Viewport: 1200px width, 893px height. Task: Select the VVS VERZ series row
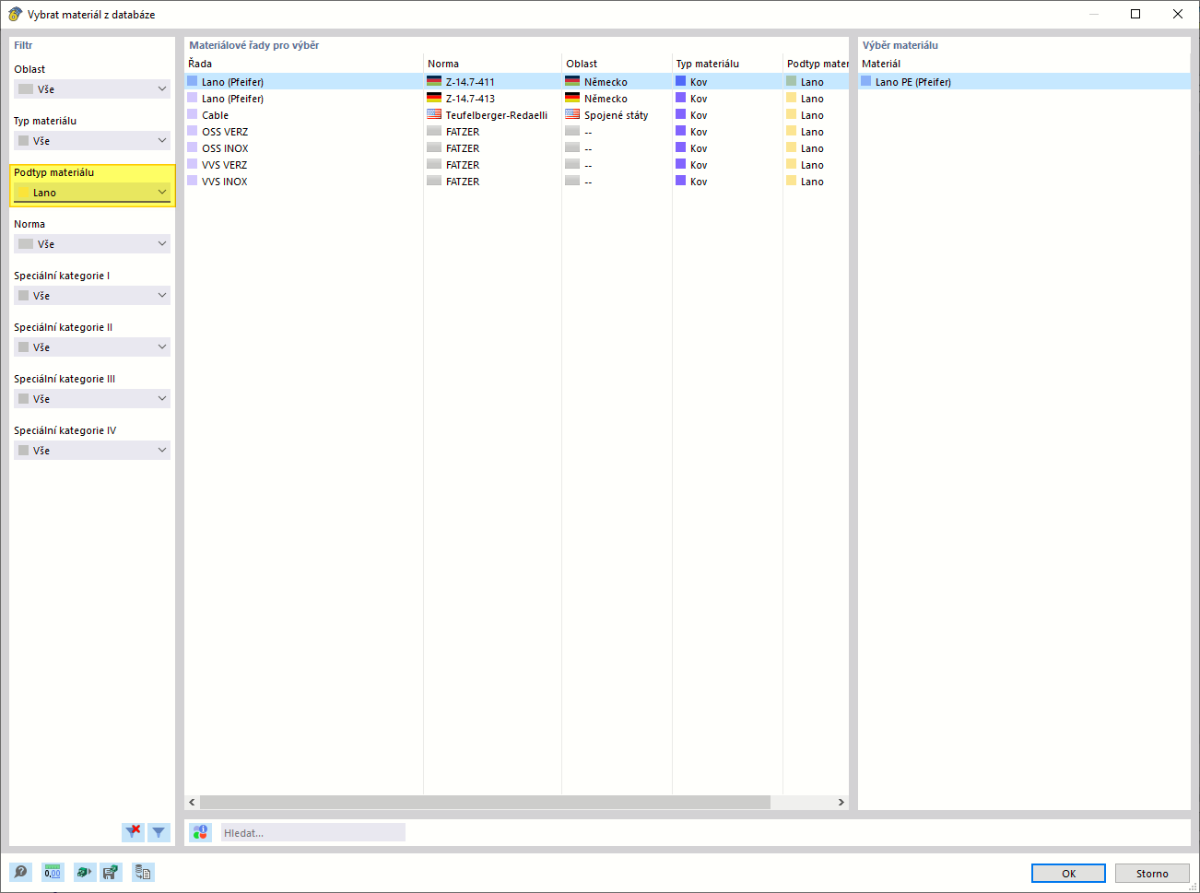point(516,164)
